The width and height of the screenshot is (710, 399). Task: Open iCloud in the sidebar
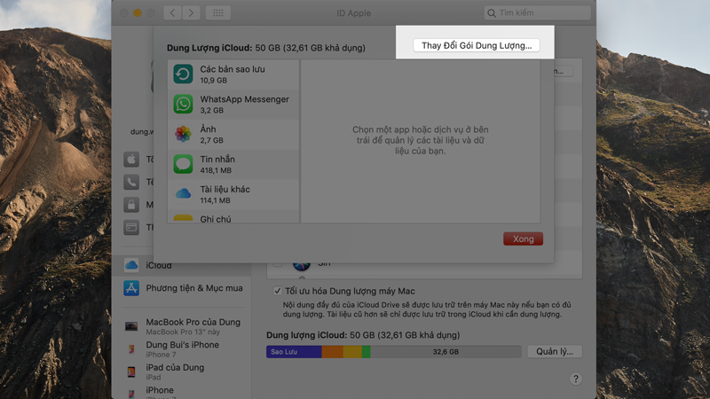point(181,265)
